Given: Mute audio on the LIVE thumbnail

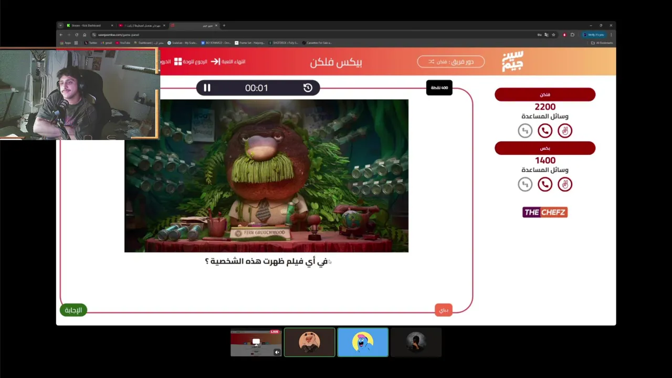Looking at the screenshot, I should click(277, 352).
